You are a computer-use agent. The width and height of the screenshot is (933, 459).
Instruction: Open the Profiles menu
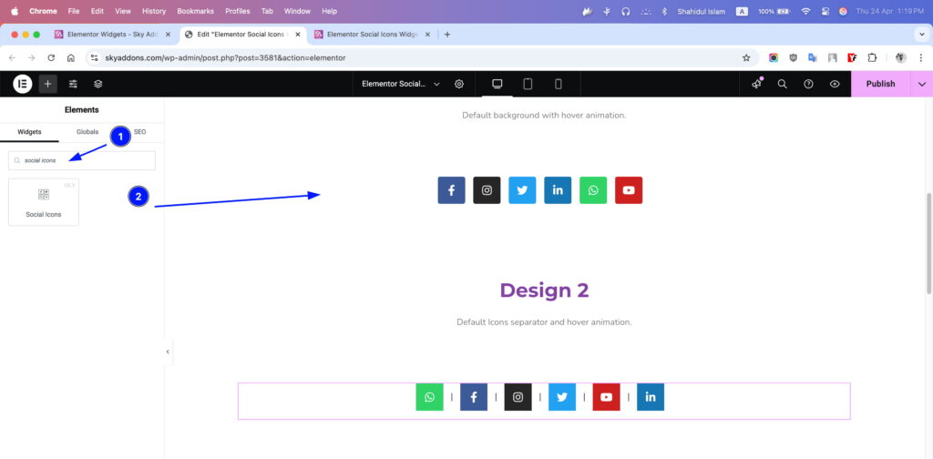click(238, 11)
